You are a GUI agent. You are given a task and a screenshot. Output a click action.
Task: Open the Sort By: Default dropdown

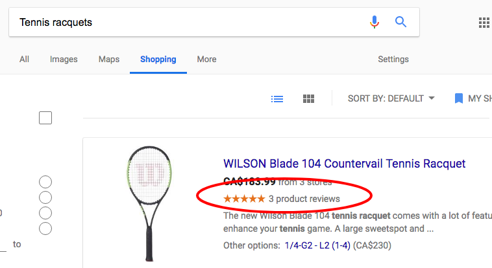pos(391,98)
